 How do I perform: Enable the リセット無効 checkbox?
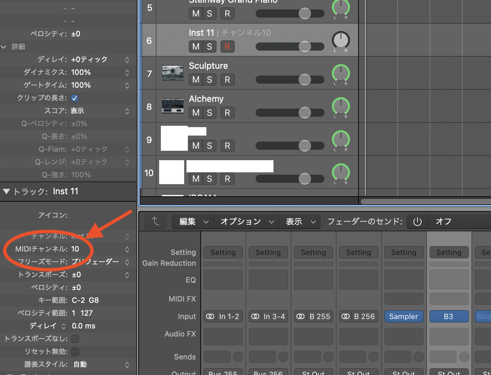[75, 352]
